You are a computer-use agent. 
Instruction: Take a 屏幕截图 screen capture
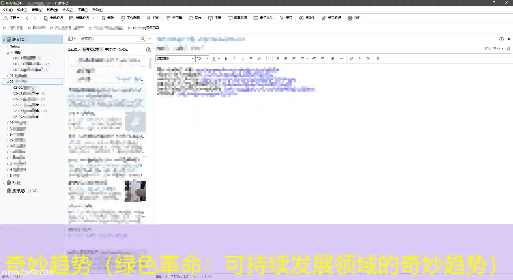pos(237,18)
